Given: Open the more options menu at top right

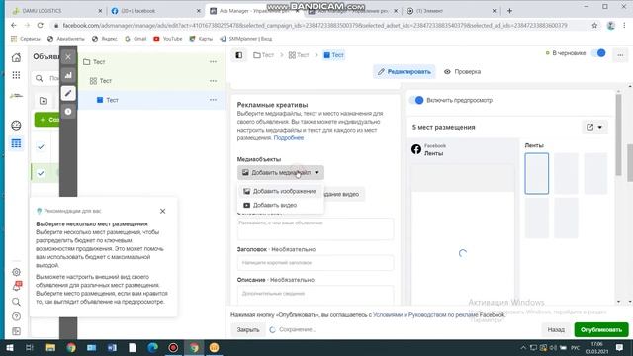Looking at the screenshot, I should pos(620,55).
